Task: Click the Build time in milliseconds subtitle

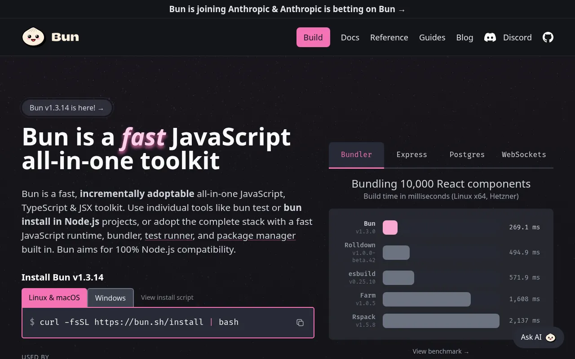Action: (x=441, y=197)
